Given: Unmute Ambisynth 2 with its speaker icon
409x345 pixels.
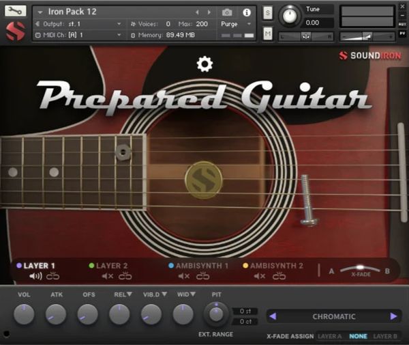Looking at the screenshot, I should 260,276.
